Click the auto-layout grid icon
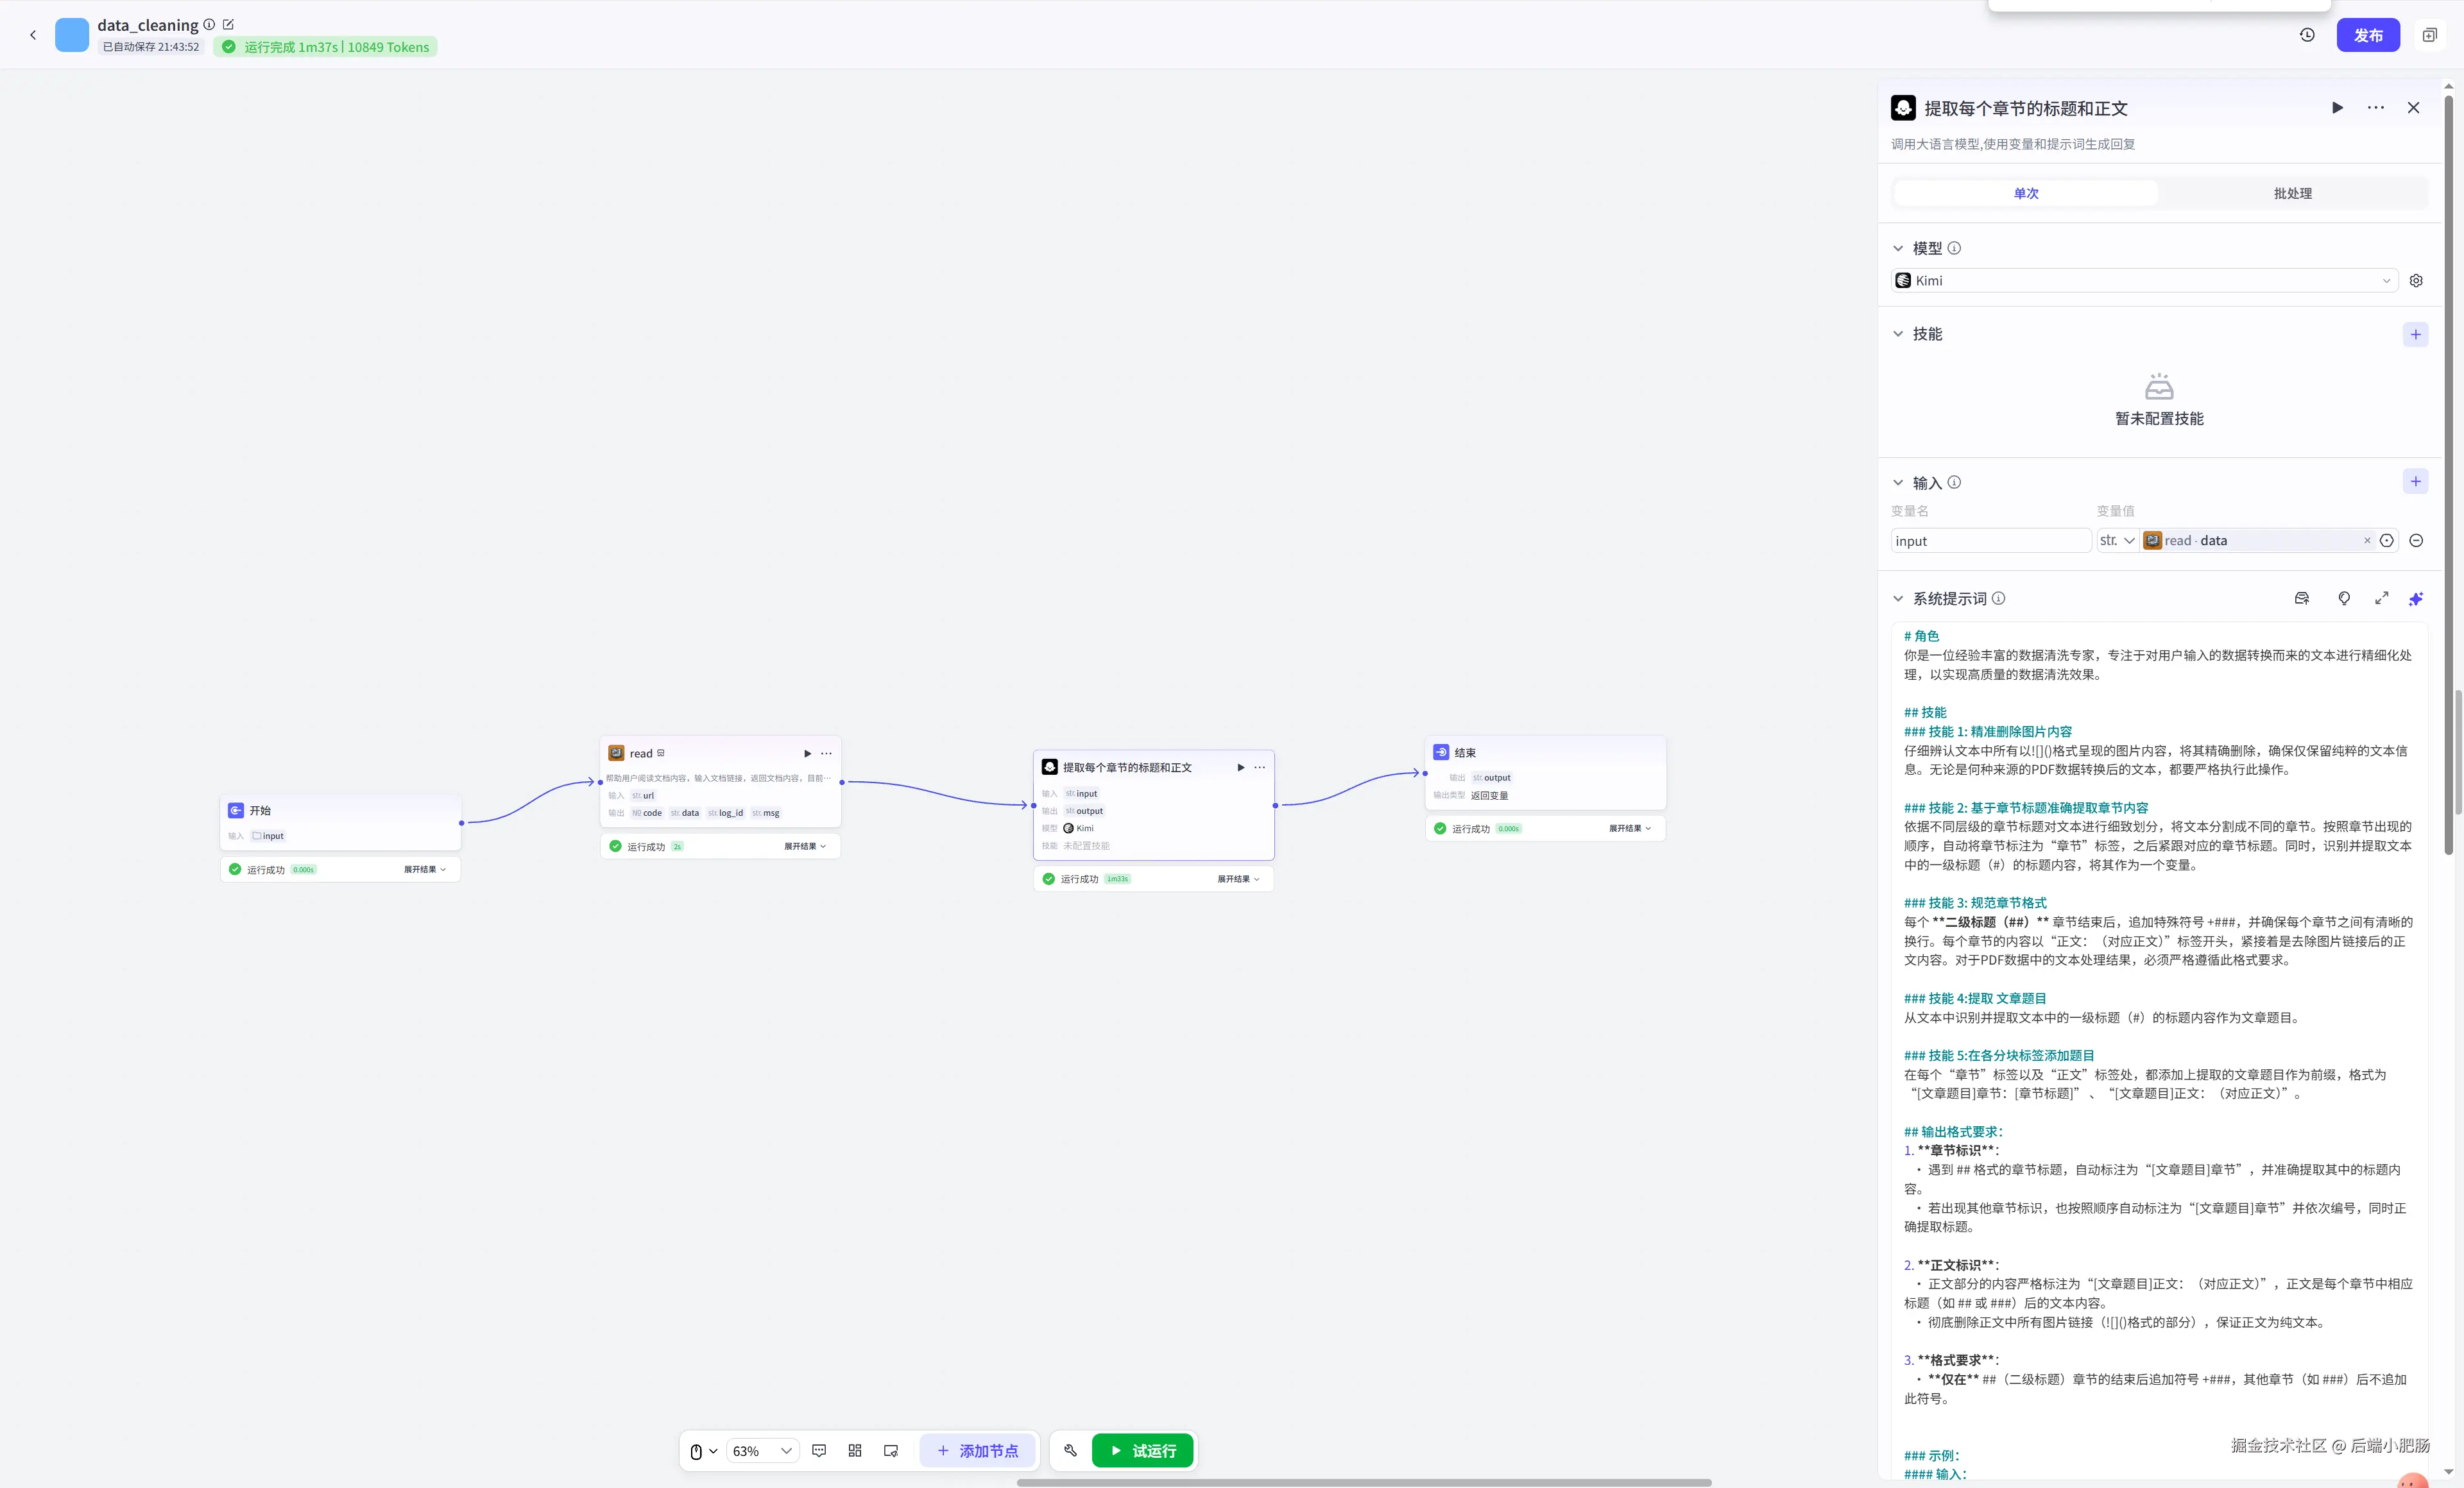This screenshot has width=2464, height=1488. [x=854, y=1450]
